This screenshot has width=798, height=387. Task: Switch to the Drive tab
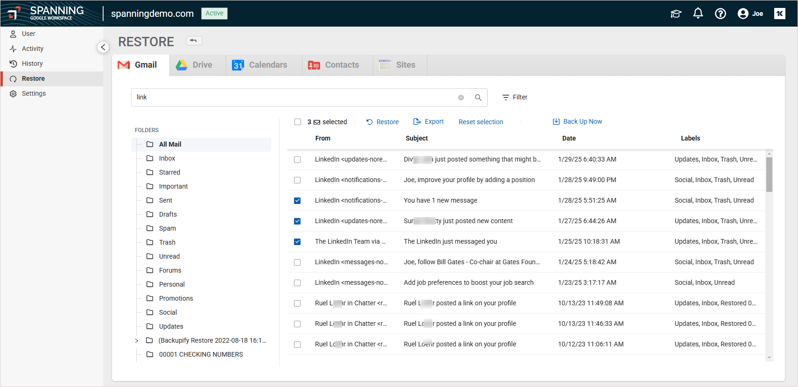197,65
